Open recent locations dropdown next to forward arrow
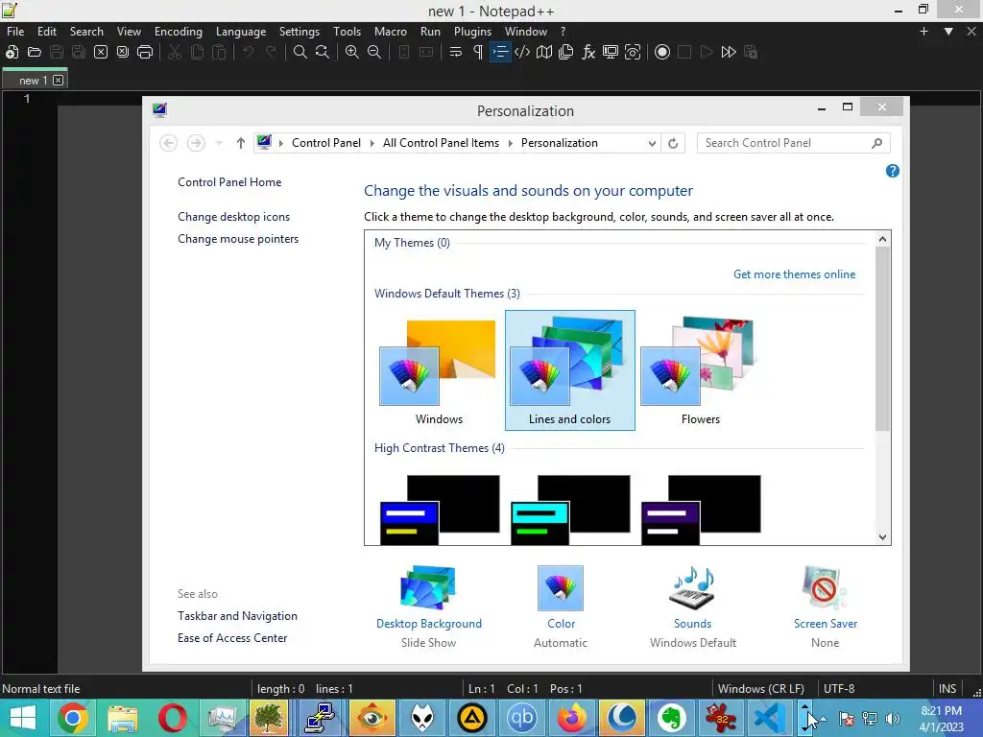Viewport: 983px width, 737px height. coord(219,143)
